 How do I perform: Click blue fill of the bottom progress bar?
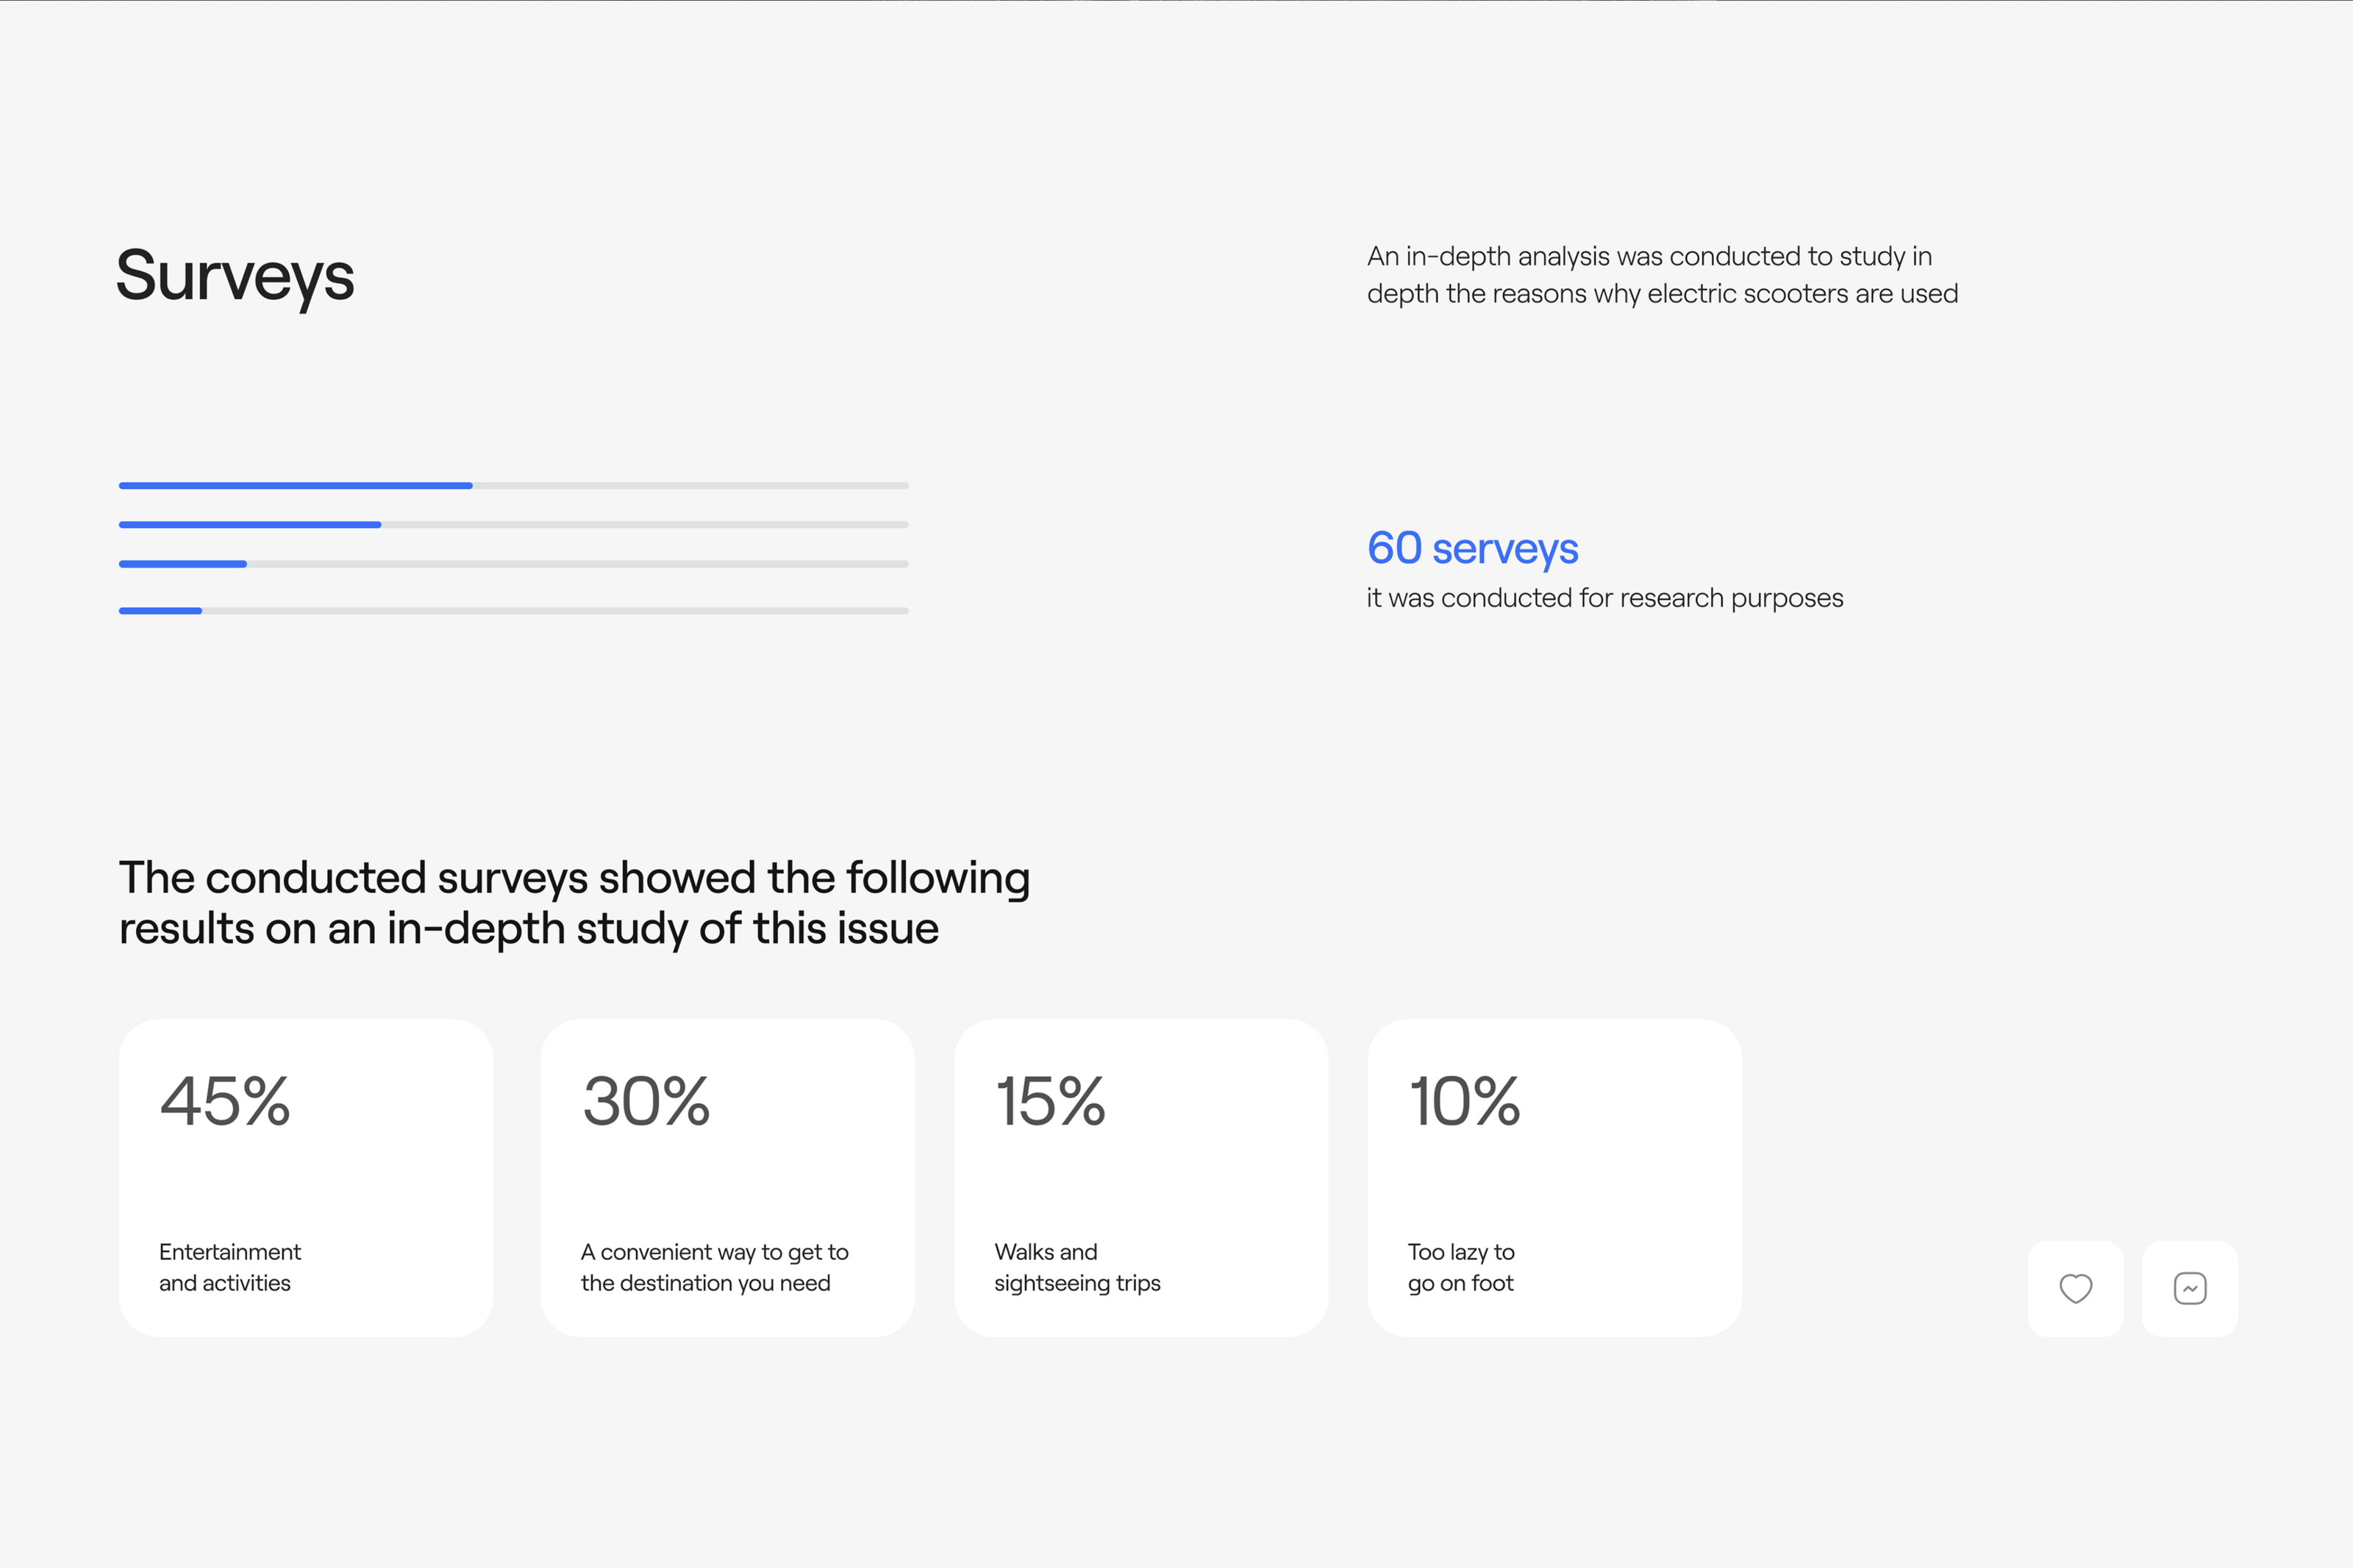[160, 610]
